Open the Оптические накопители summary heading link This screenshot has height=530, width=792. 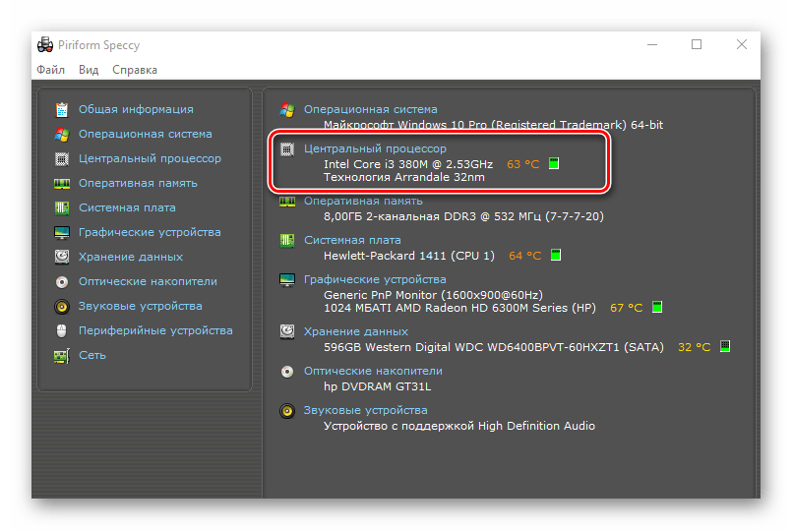click(373, 371)
